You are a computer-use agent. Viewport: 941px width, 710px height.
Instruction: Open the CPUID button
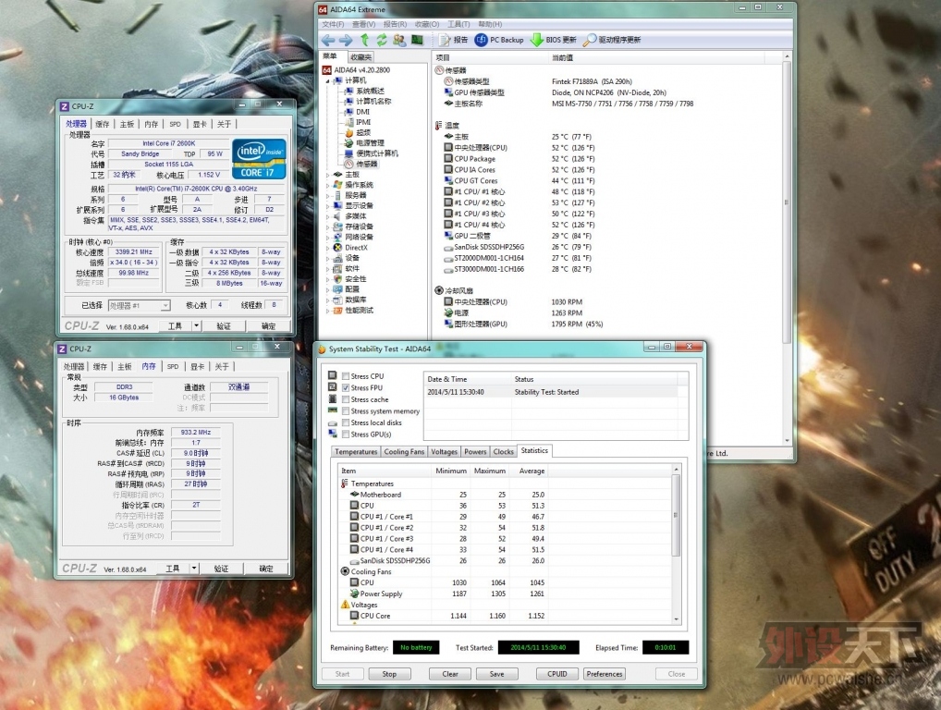click(556, 674)
